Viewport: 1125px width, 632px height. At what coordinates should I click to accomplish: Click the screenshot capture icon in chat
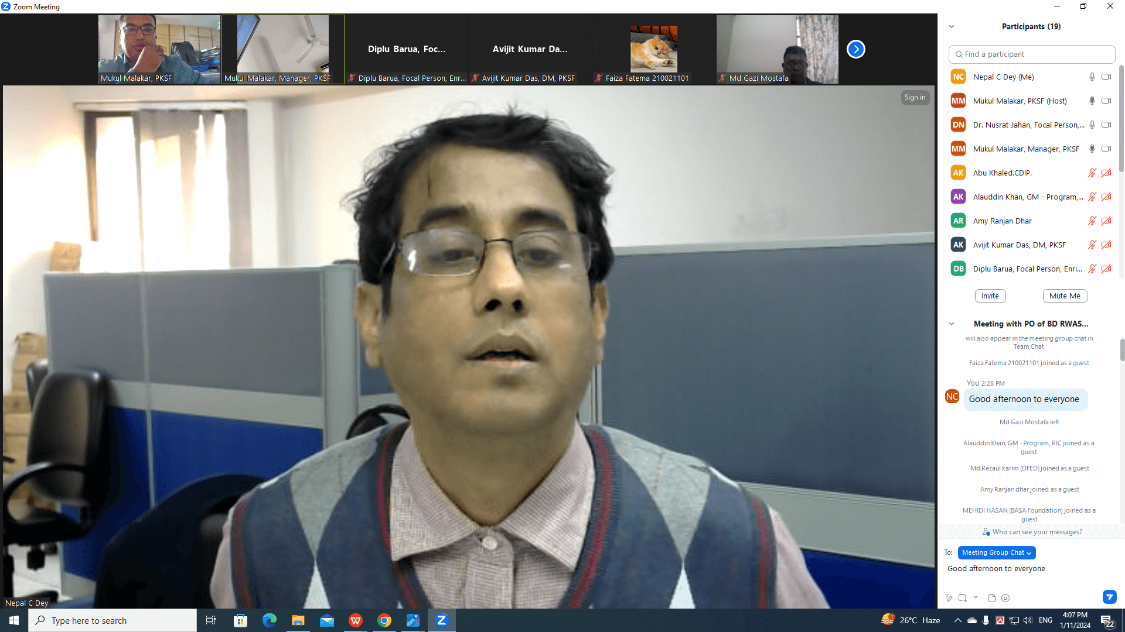click(962, 598)
